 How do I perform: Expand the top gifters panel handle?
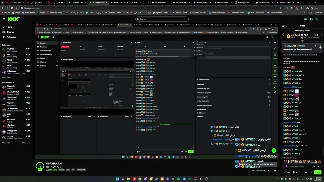coord(302,41)
